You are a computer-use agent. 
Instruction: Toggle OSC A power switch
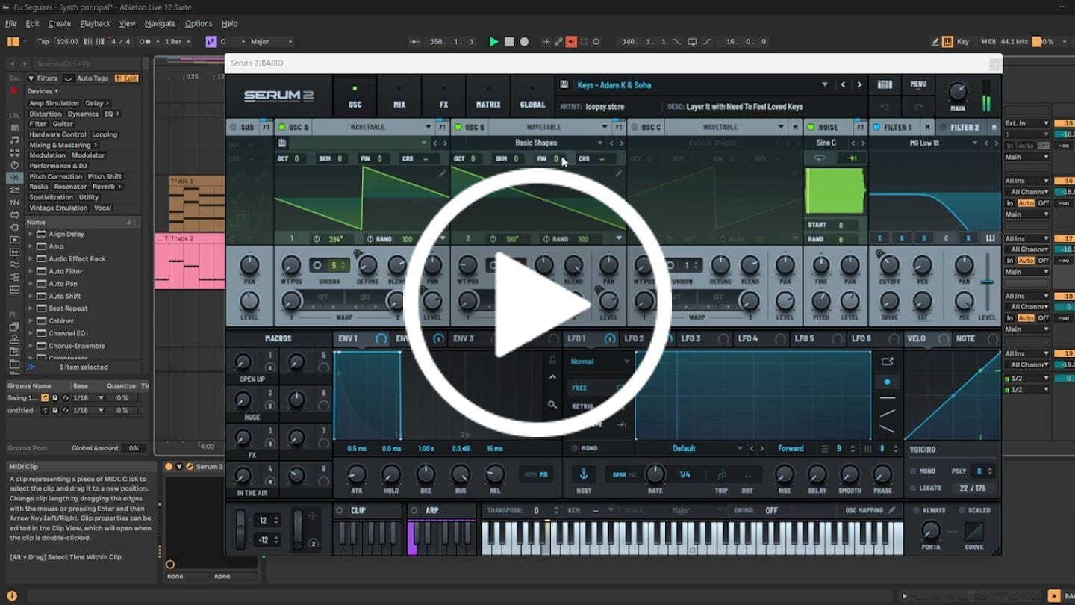(281, 128)
